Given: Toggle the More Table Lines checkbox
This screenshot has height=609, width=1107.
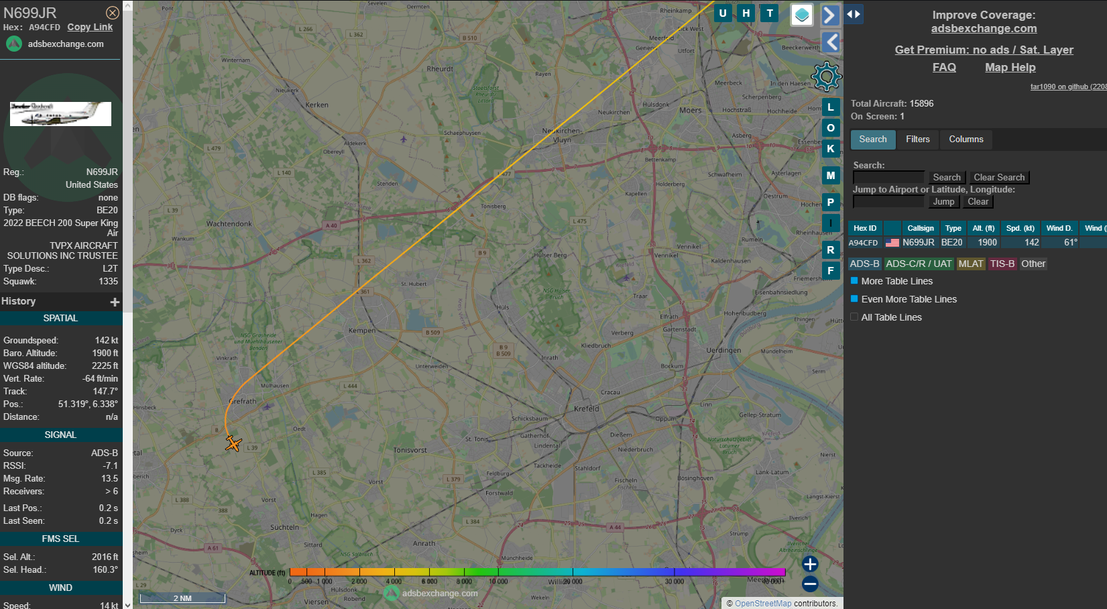Looking at the screenshot, I should tap(854, 281).
